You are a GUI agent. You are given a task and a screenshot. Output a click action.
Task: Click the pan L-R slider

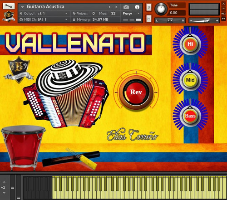point(170,20)
